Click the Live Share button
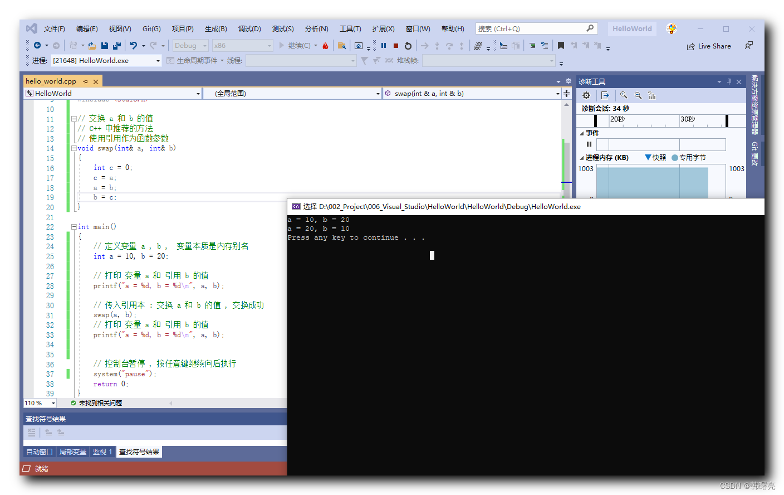This screenshot has width=784, height=495. click(x=709, y=46)
